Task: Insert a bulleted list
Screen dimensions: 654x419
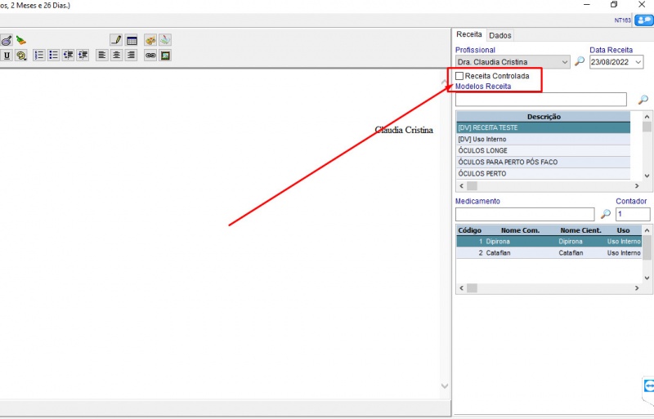Action: coord(53,56)
